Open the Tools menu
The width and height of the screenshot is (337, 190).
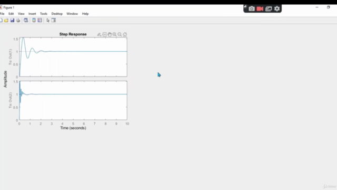[x=44, y=14]
